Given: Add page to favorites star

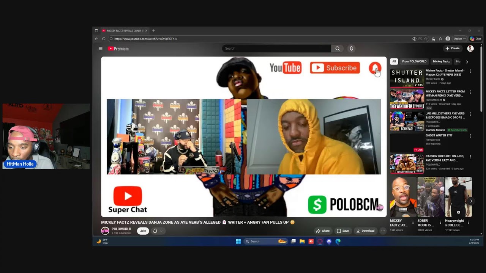Looking at the screenshot, I should (426, 39).
